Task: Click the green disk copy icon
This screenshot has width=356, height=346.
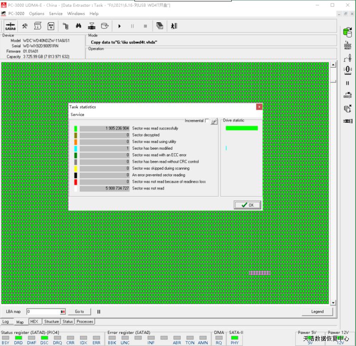Action: 347,32
